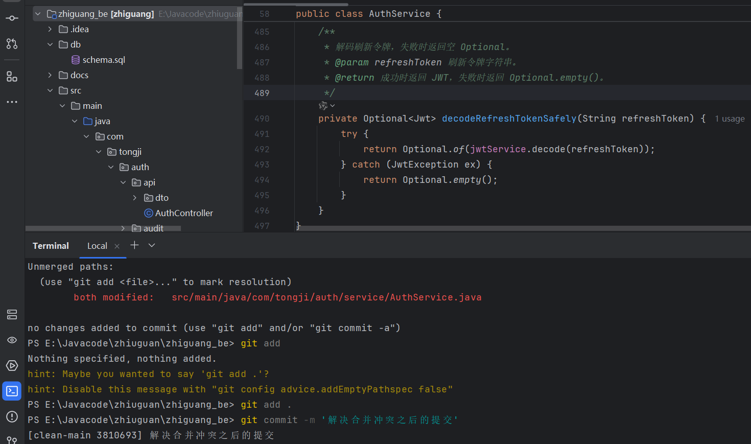Collapse the zhiguang_be project root
This screenshot has width=751, height=444.
click(x=38, y=14)
